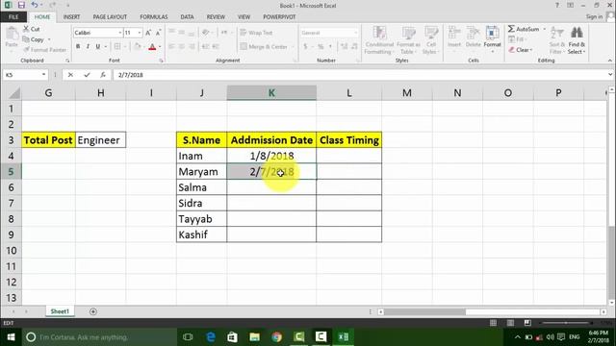Click the font color red A icon
The width and height of the screenshot is (616, 346).
[x=152, y=47]
